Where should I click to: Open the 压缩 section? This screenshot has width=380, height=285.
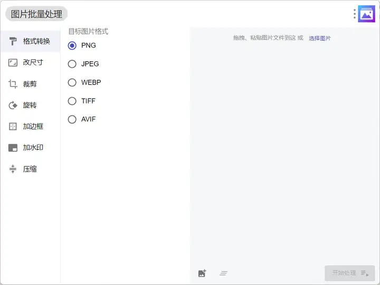tap(30, 169)
